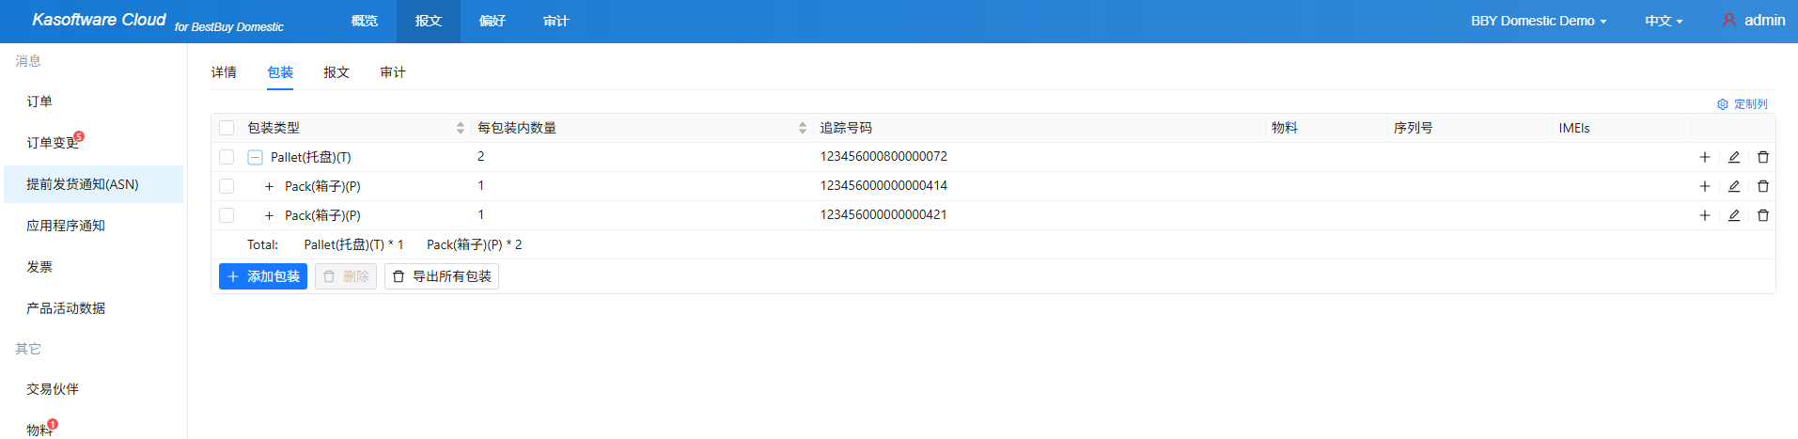Expand the first Pack(箱子)(P) row

pos(269,186)
